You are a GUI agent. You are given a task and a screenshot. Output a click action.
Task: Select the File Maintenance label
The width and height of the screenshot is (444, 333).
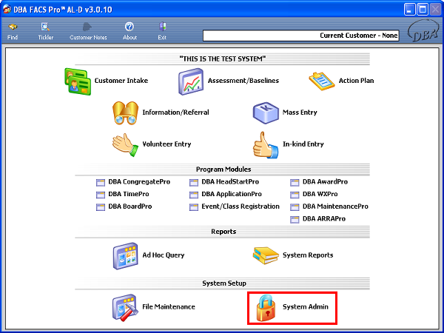tap(169, 307)
